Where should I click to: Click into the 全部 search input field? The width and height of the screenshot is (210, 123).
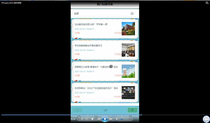104,13
